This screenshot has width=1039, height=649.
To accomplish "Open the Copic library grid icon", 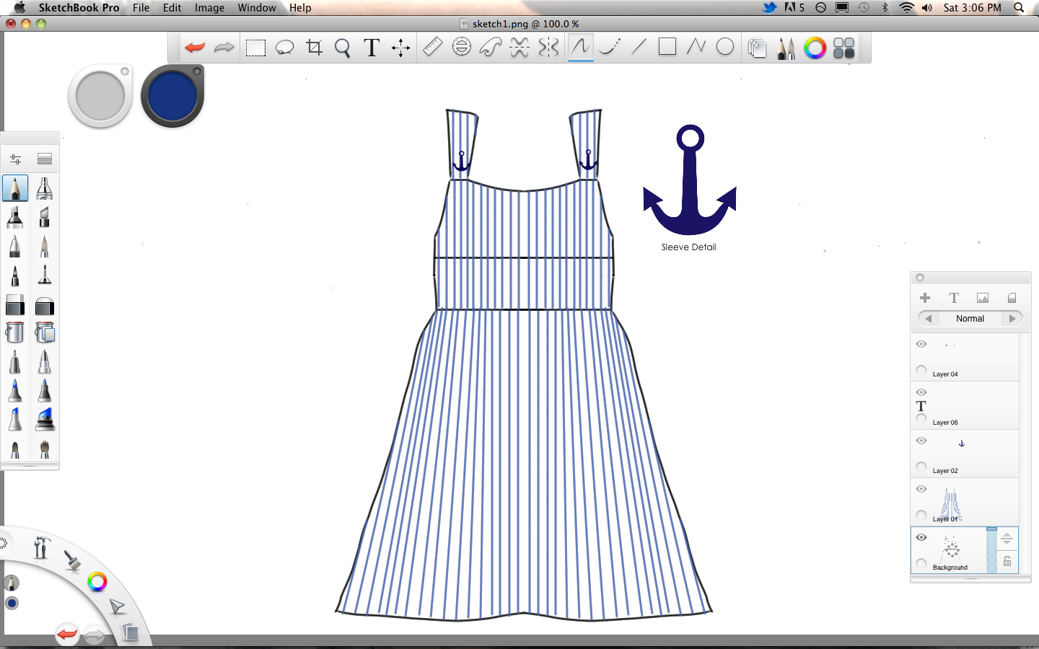I will coord(843,48).
